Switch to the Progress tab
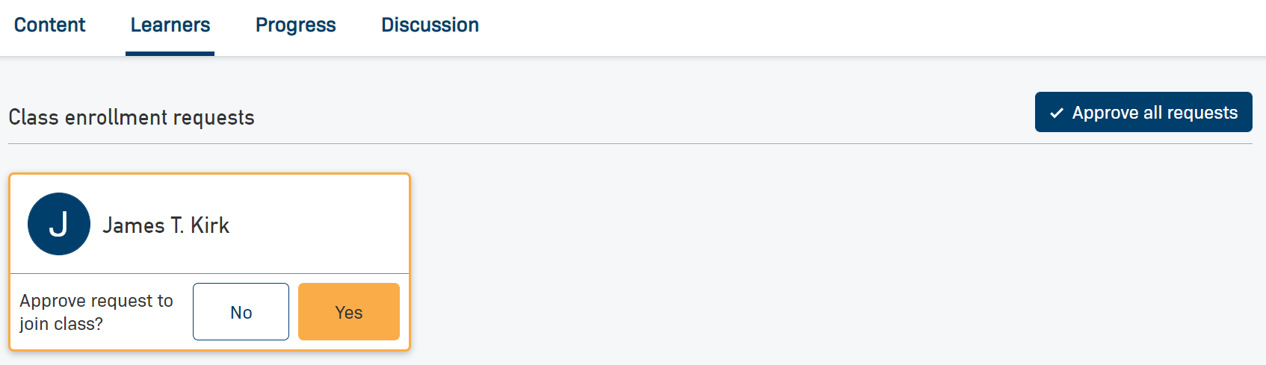This screenshot has width=1266, height=365. pos(296,25)
